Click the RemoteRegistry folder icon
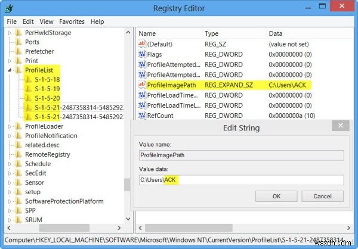The image size is (358, 249). tap(18, 154)
